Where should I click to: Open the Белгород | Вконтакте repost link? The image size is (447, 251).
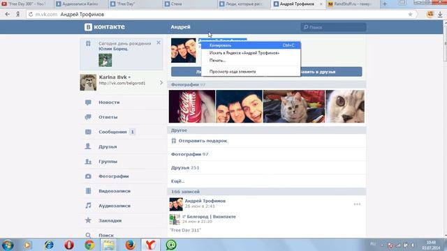[x=211, y=217]
